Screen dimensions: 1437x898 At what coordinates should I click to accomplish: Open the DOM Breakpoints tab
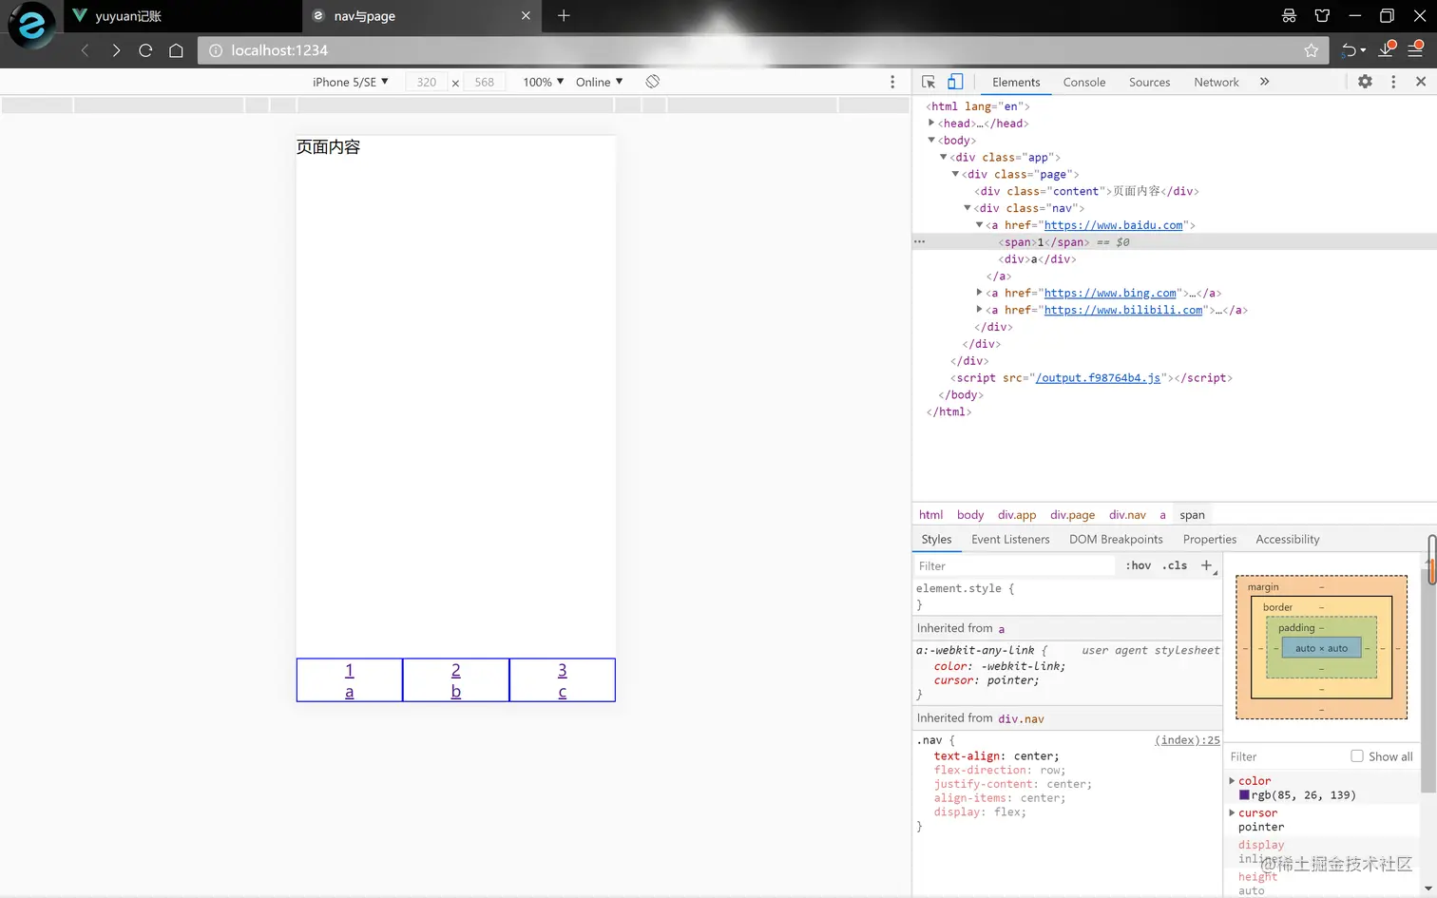point(1116,539)
